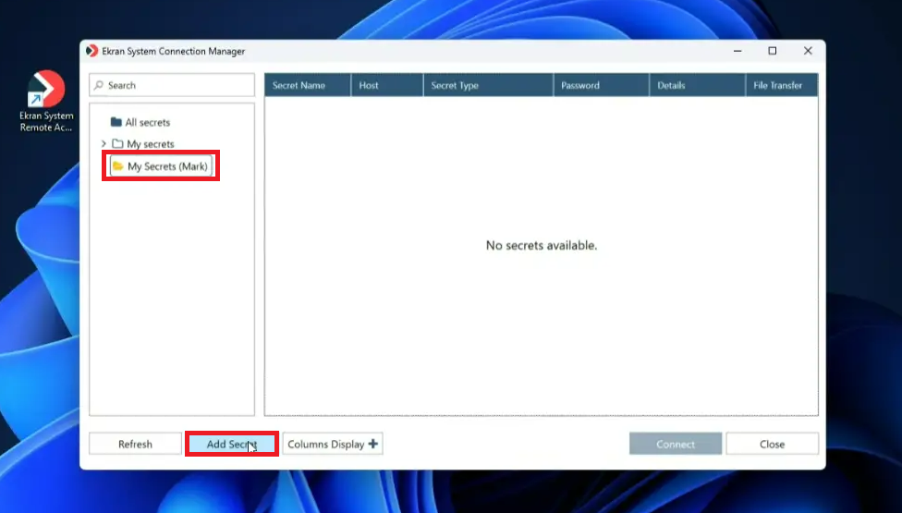Click the Password column header
Viewport: 902px width, 513px height.
point(580,85)
